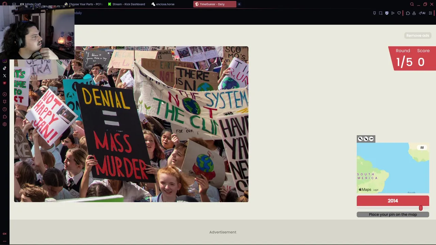The height and width of the screenshot is (245, 436).
Task: Open sidebar extensions cube icon
Action: (4, 117)
